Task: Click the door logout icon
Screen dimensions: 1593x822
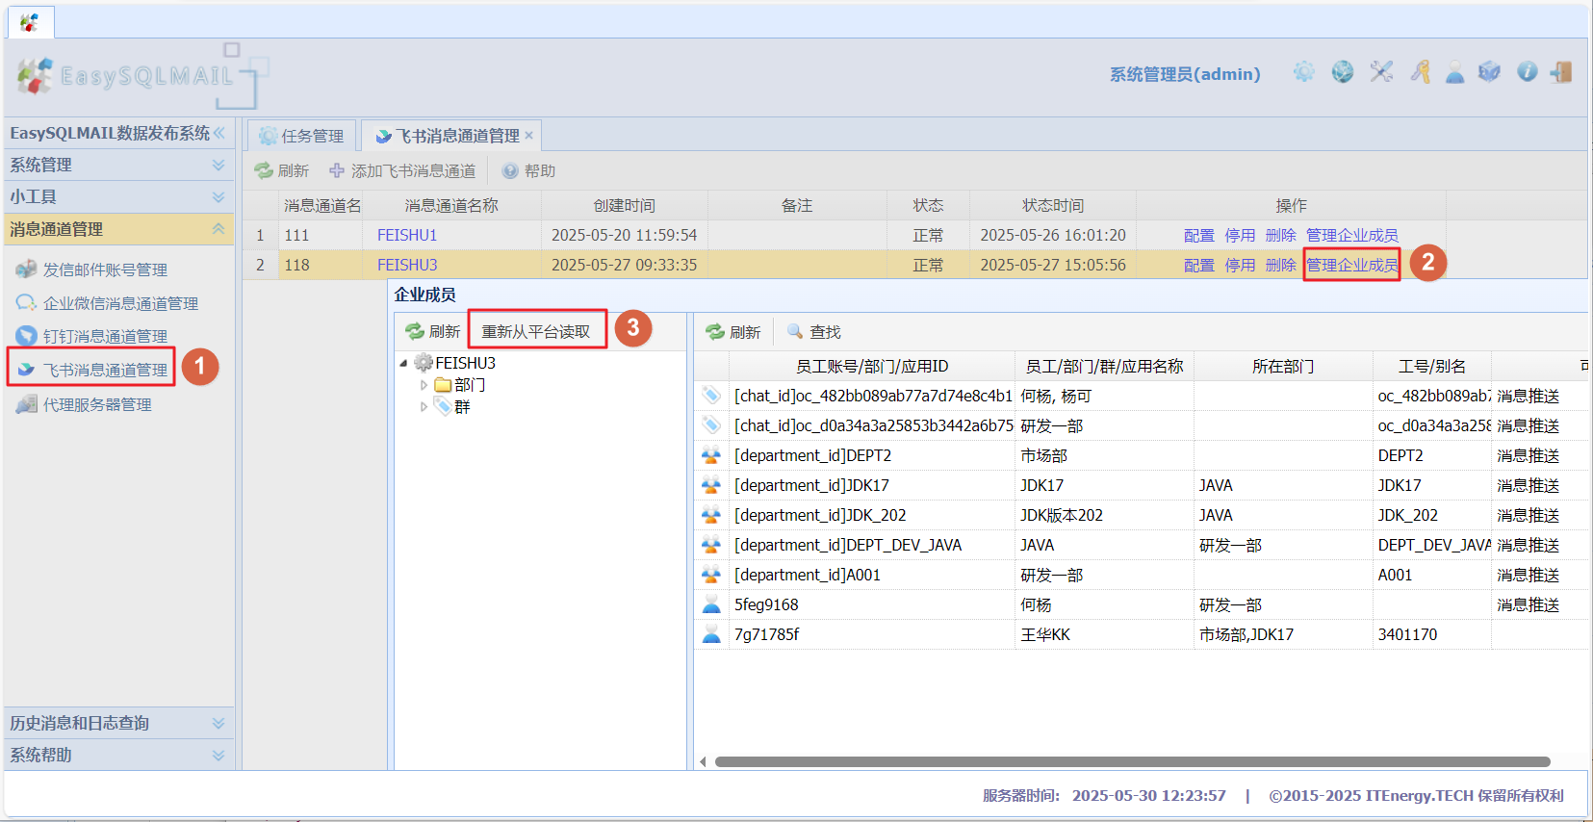Action: (1561, 72)
